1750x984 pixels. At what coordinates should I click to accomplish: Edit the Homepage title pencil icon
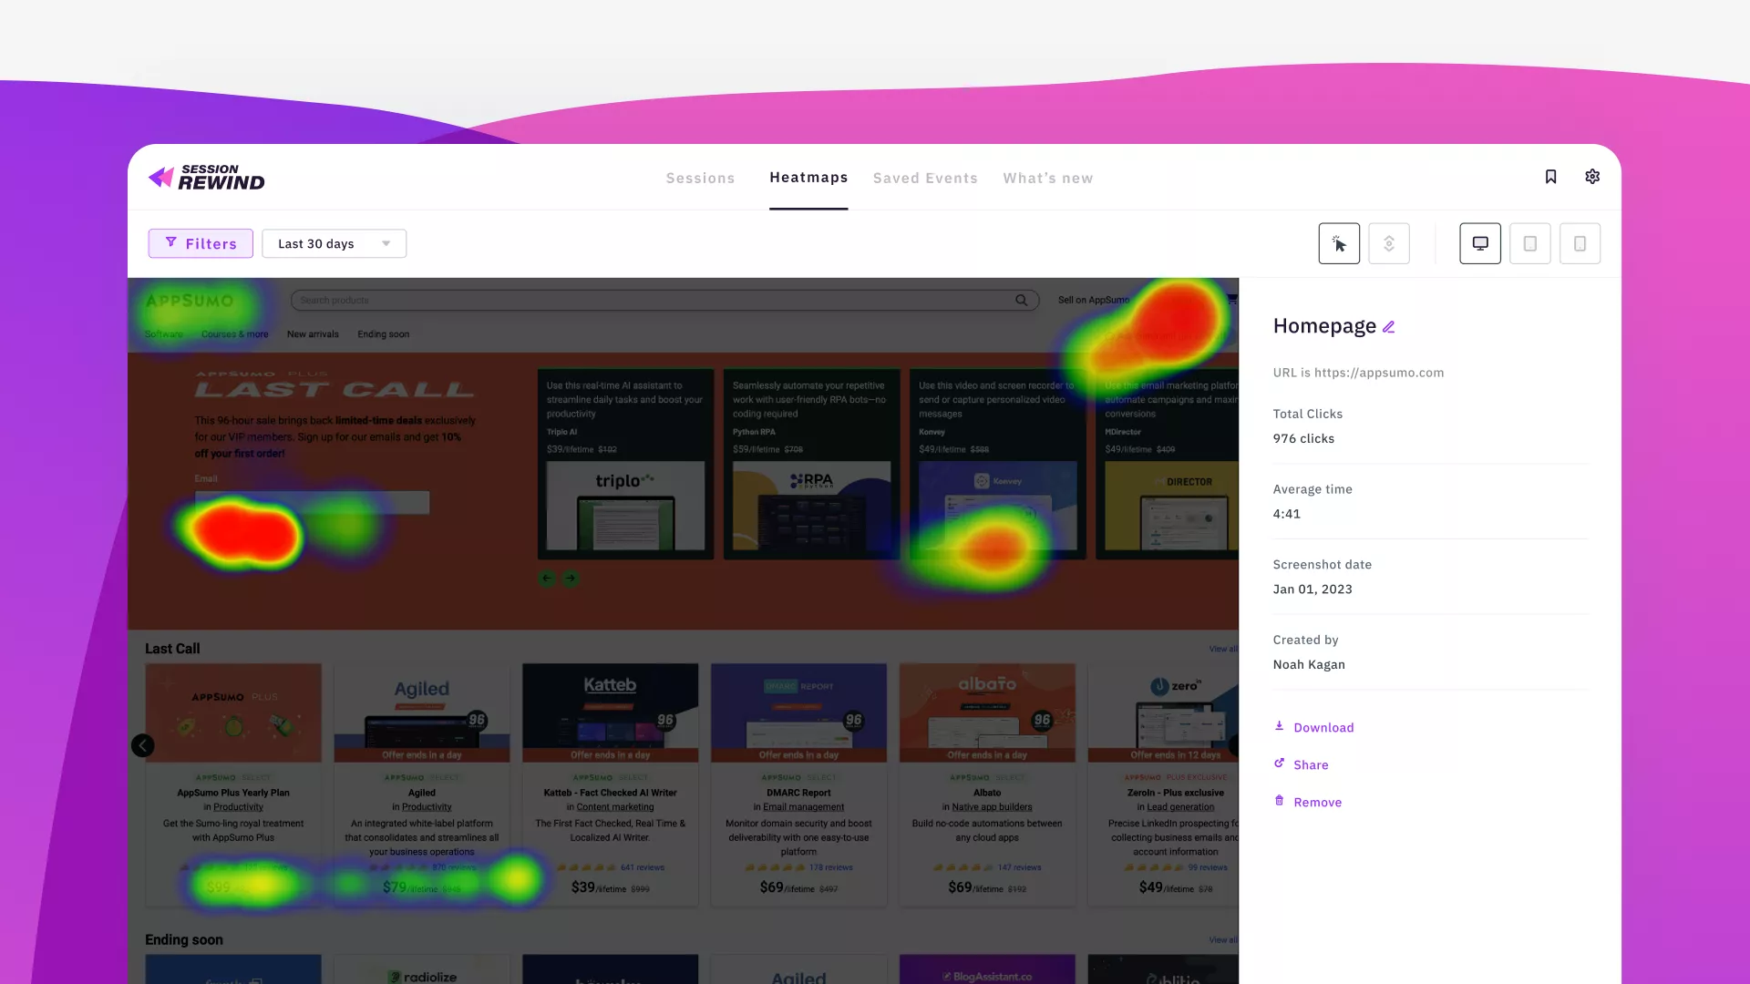tap(1389, 327)
